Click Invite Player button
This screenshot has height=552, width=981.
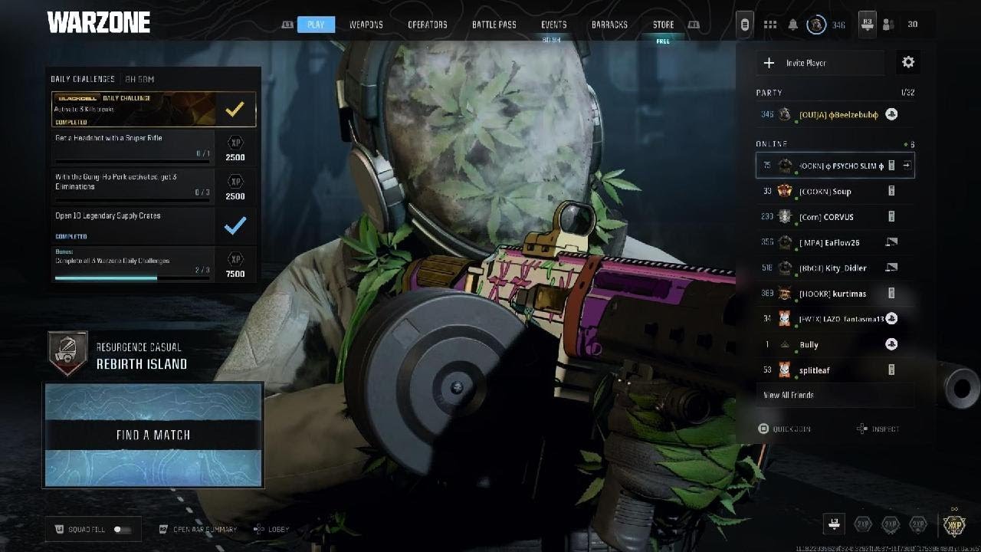[820, 63]
